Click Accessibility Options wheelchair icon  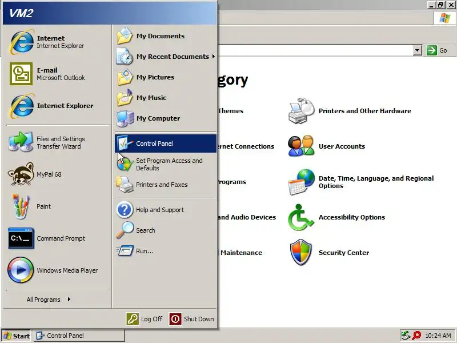click(301, 217)
